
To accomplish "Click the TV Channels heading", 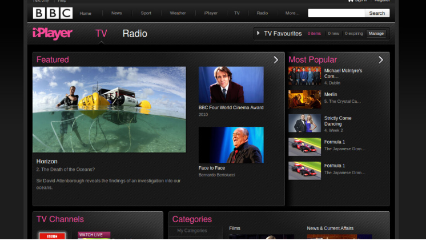I will [x=60, y=219].
